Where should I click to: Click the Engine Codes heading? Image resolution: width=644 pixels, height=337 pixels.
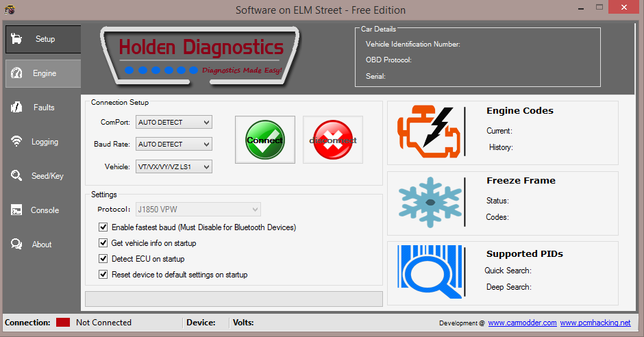point(520,111)
